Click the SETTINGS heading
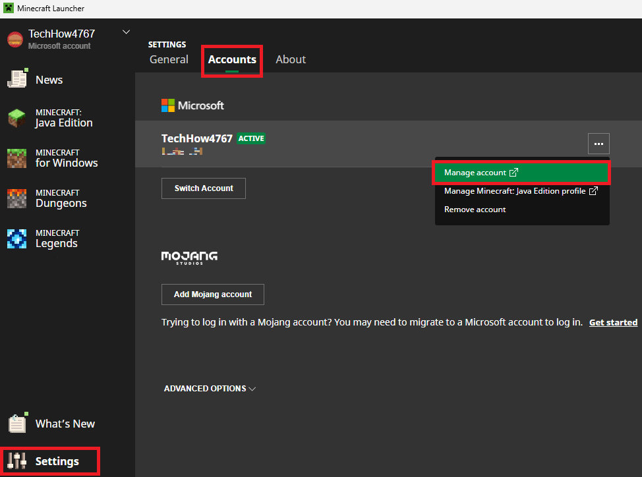The image size is (642, 477). (167, 44)
